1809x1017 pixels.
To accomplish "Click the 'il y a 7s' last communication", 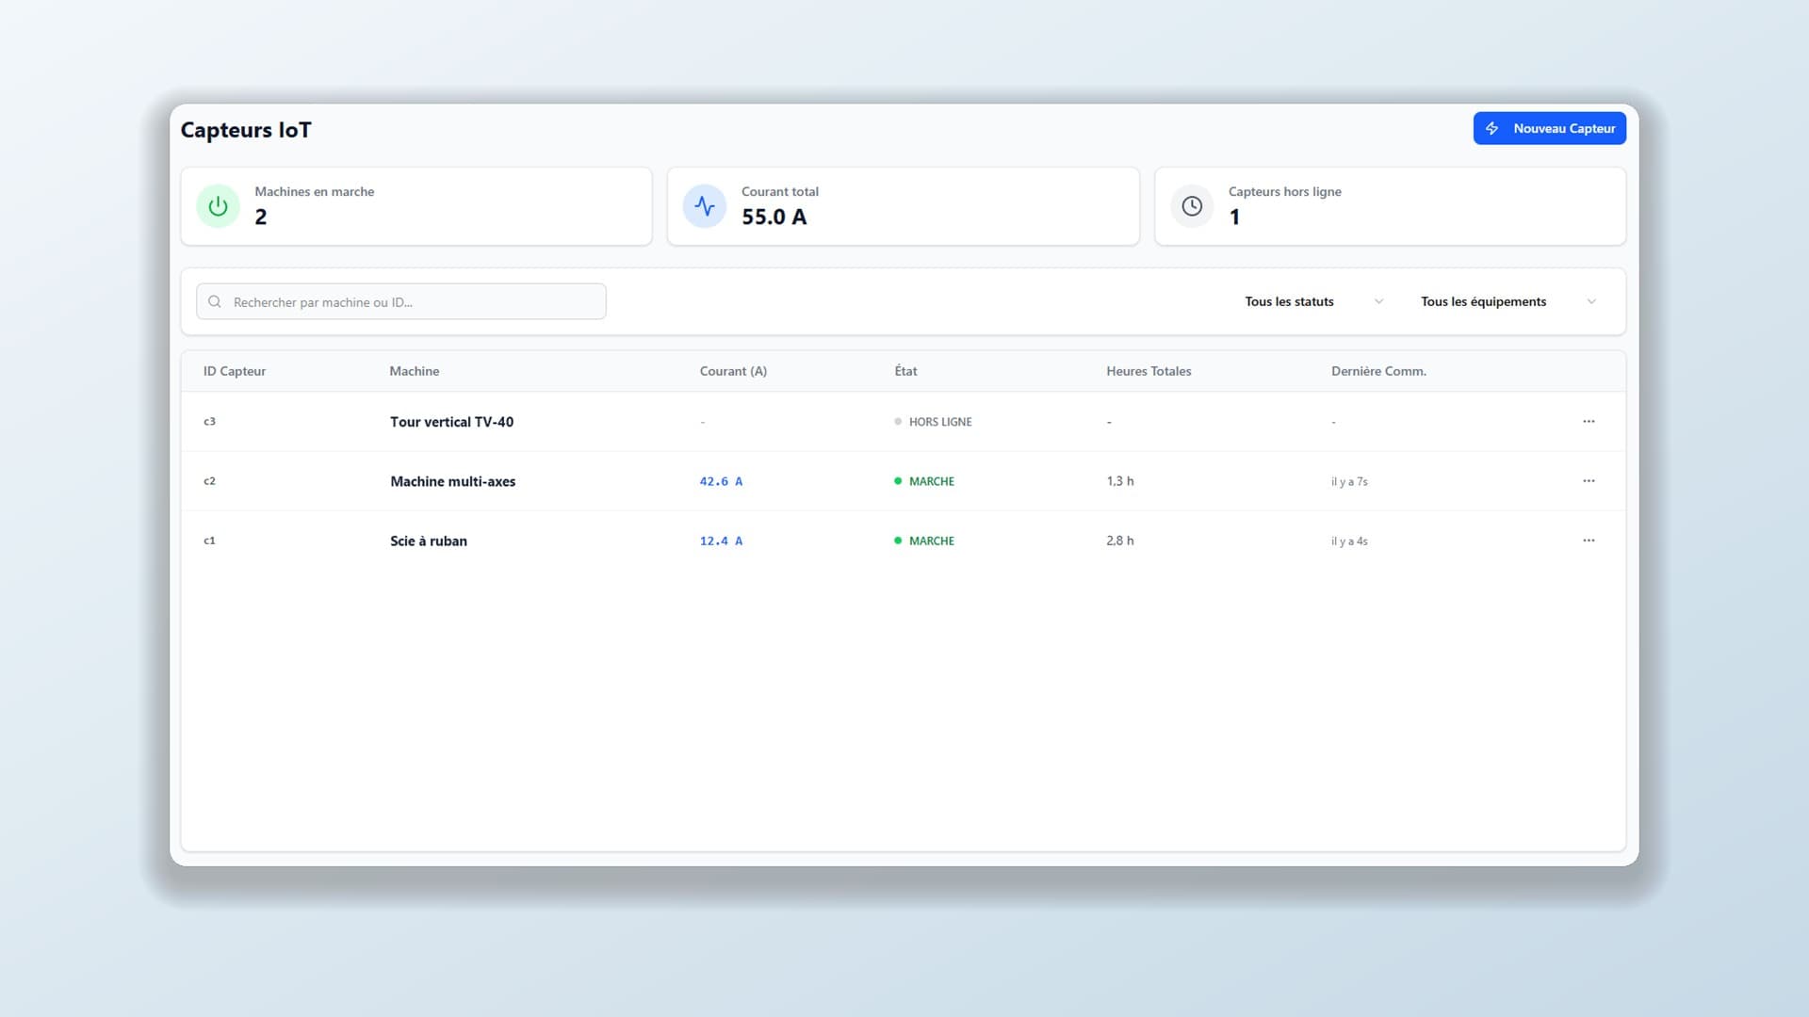I will [x=1349, y=481].
